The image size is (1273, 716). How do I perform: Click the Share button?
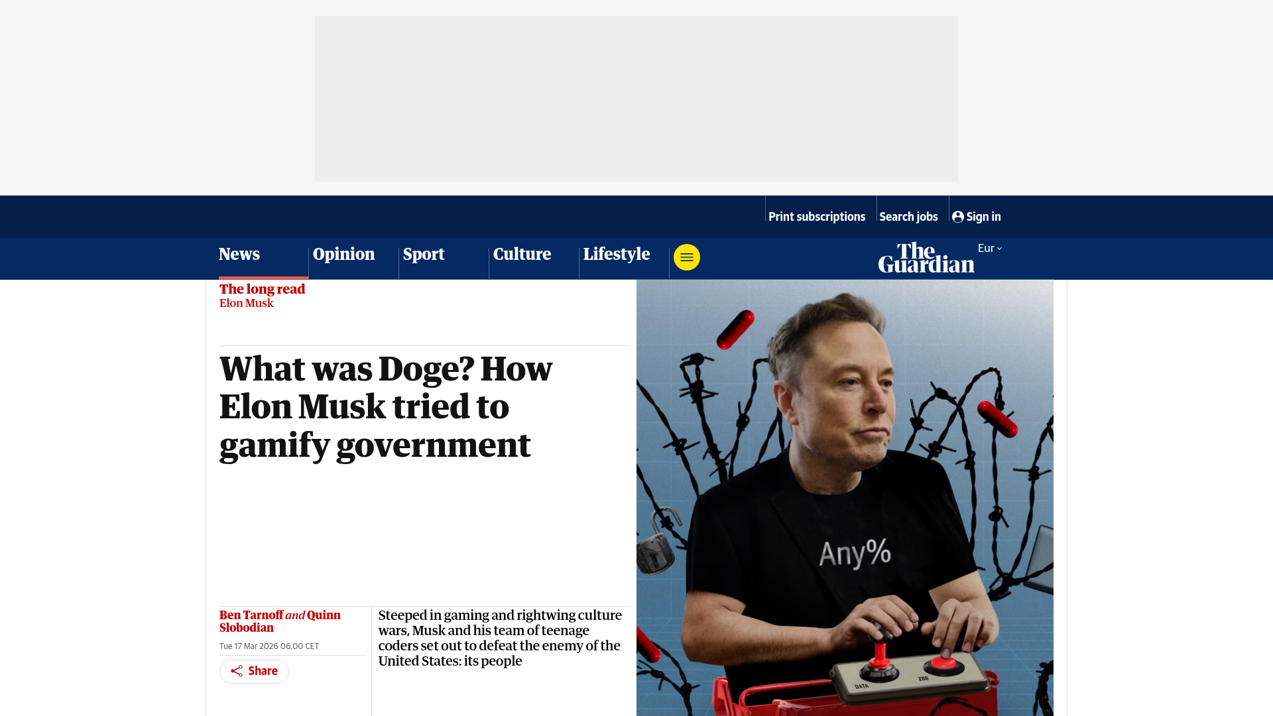tap(254, 671)
